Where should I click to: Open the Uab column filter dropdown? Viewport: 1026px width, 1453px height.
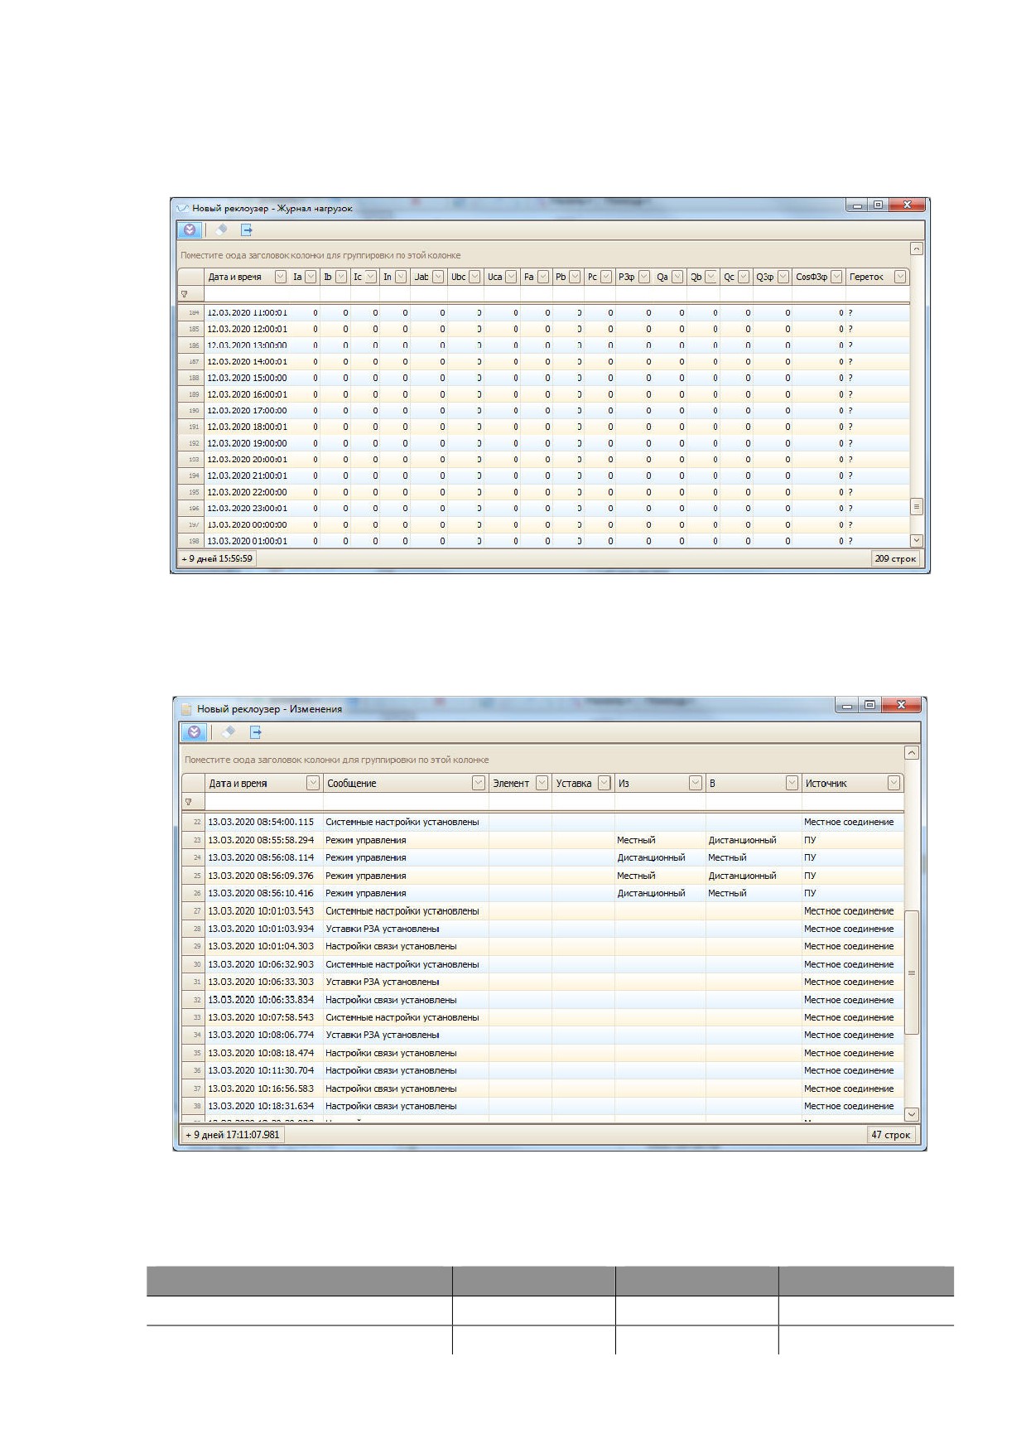(x=438, y=277)
